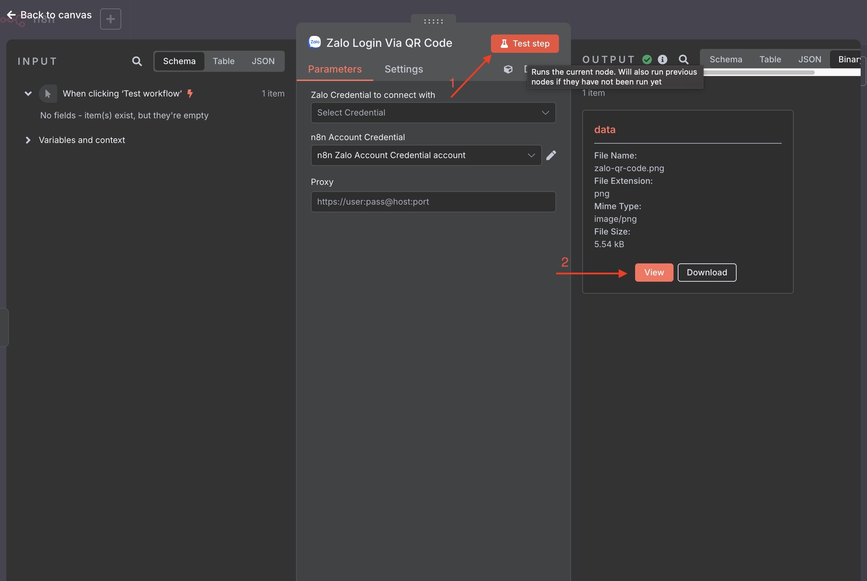Click the Back to canvas link

49,15
